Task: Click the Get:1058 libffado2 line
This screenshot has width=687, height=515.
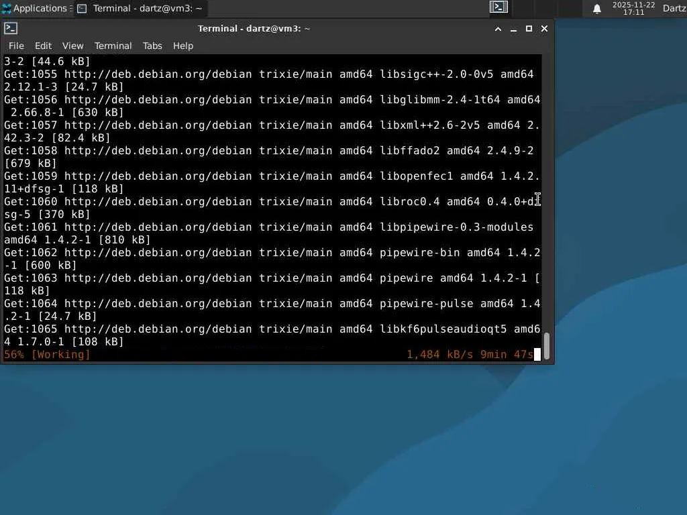Action: coord(272,157)
